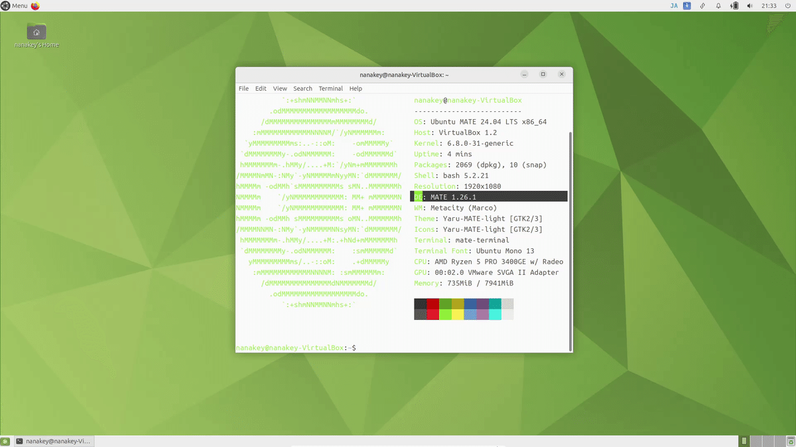Open the Help menu in terminal
Screen dimensions: 796x447
tap(356, 89)
